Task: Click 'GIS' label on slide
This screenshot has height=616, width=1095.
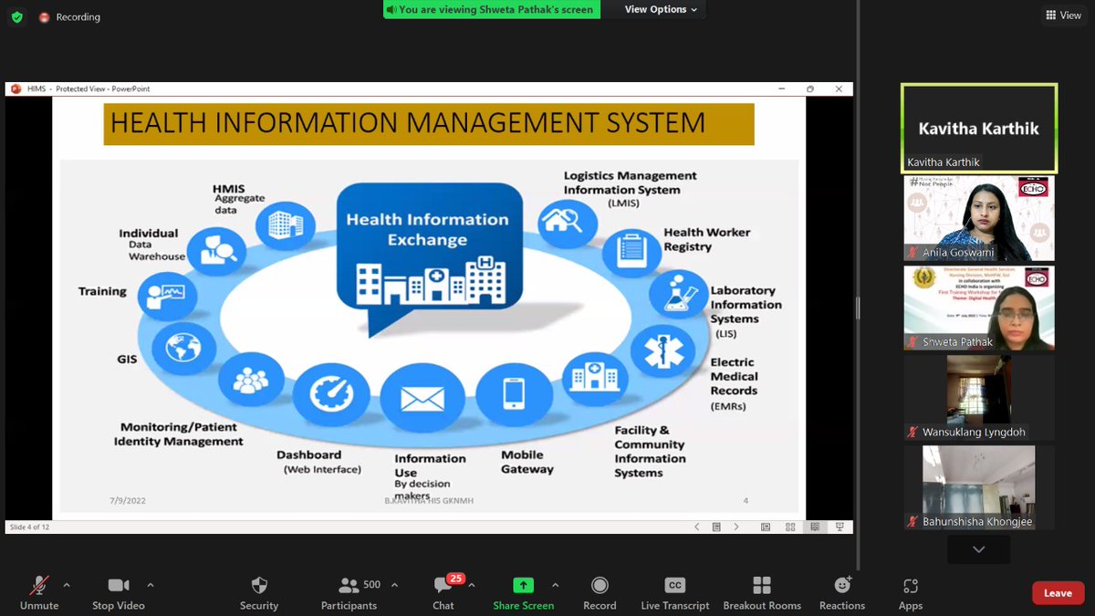Action: pos(127,359)
